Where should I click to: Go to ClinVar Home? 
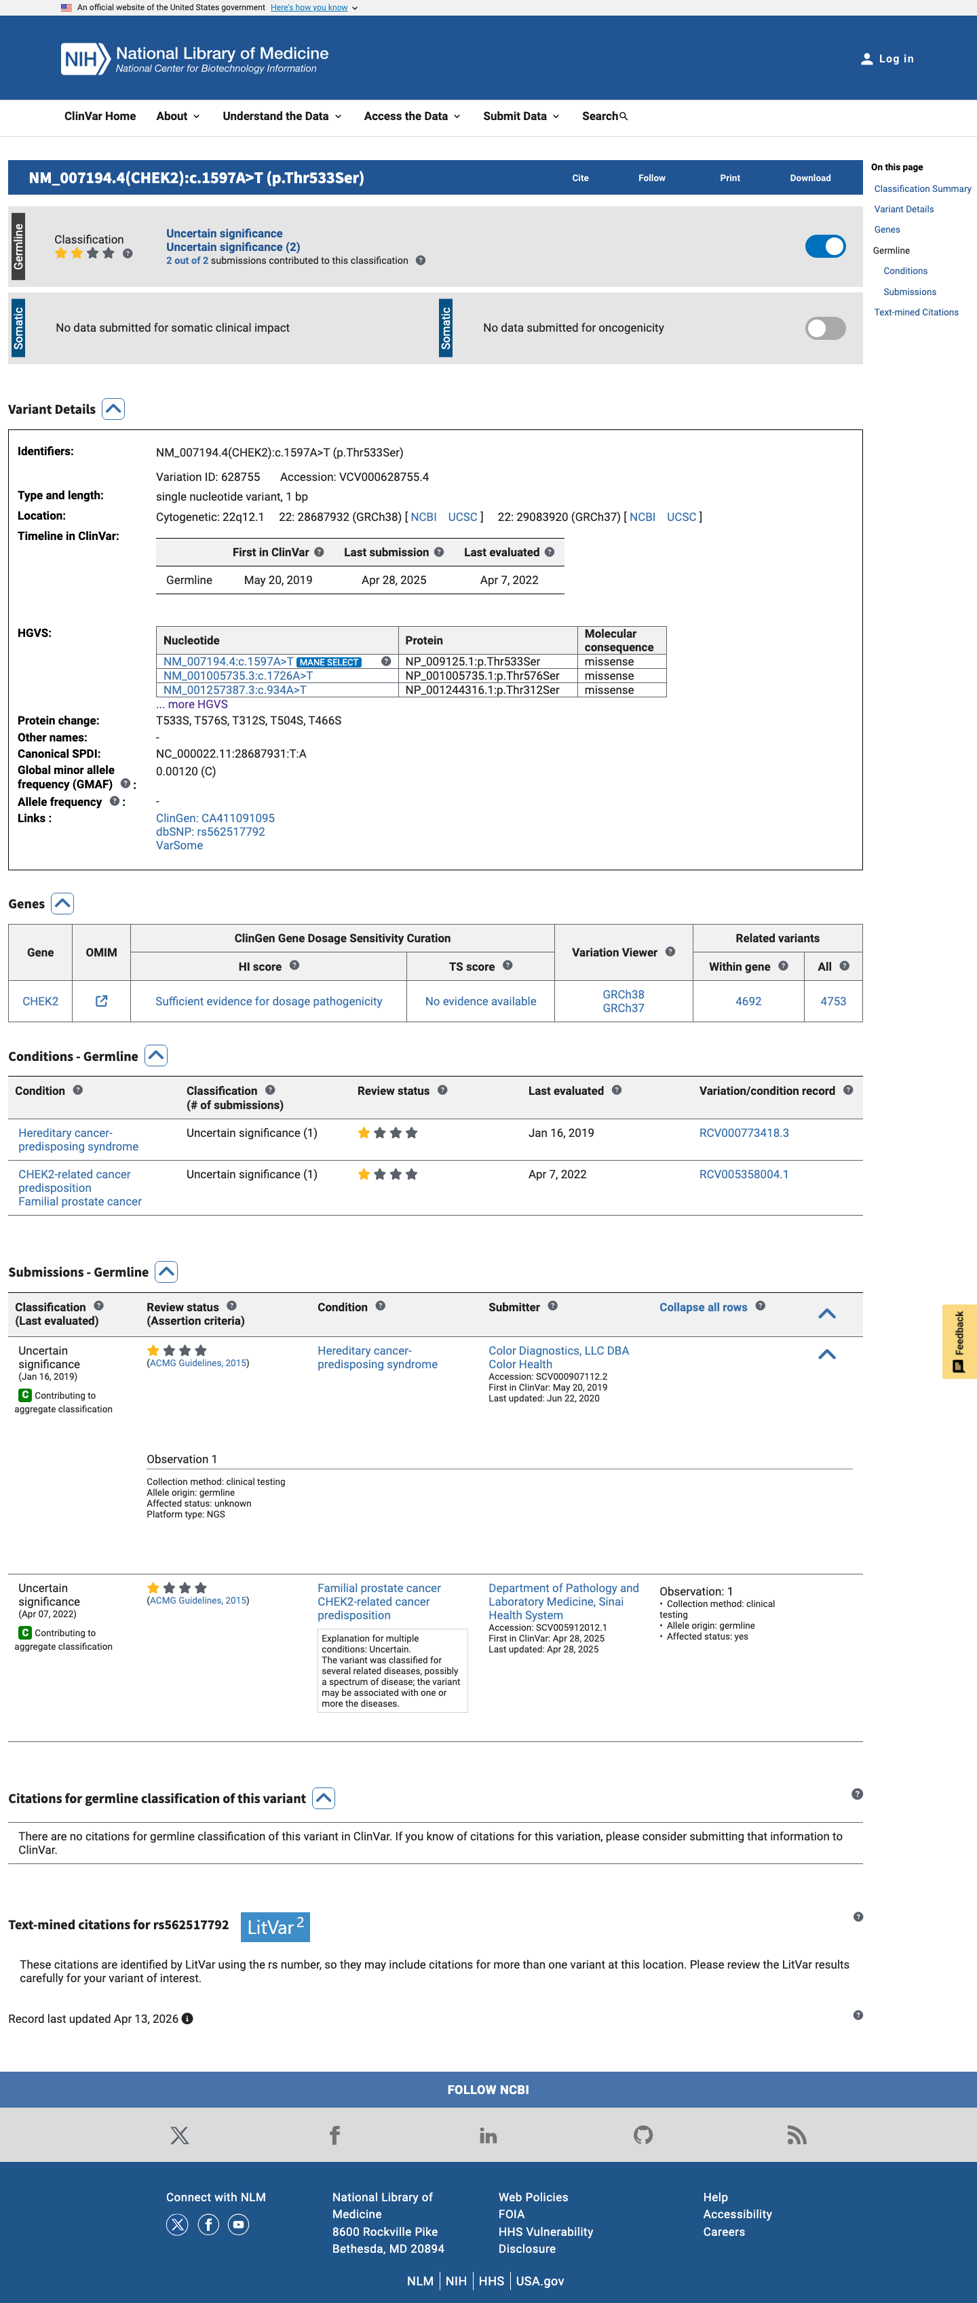click(x=100, y=116)
